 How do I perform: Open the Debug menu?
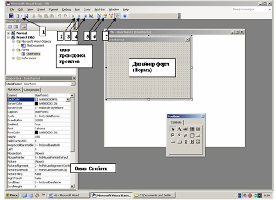click(x=67, y=9)
